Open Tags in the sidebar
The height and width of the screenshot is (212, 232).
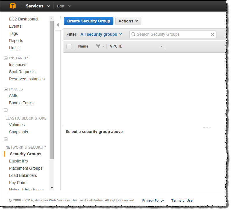[13, 33]
